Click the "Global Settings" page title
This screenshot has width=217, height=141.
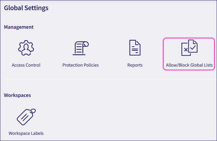click(x=26, y=8)
